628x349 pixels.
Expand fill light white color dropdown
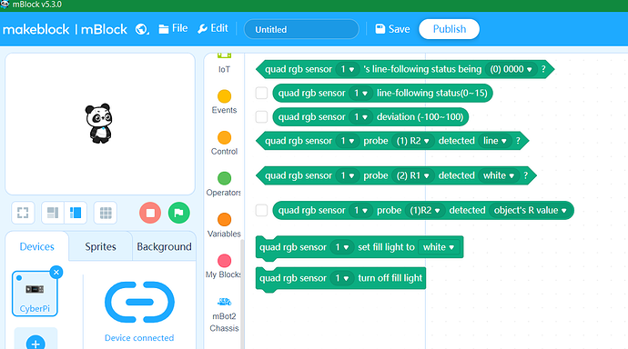[x=439, y=247]
